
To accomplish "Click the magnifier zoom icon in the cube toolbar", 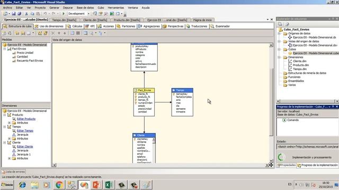I will pos(92,33).
